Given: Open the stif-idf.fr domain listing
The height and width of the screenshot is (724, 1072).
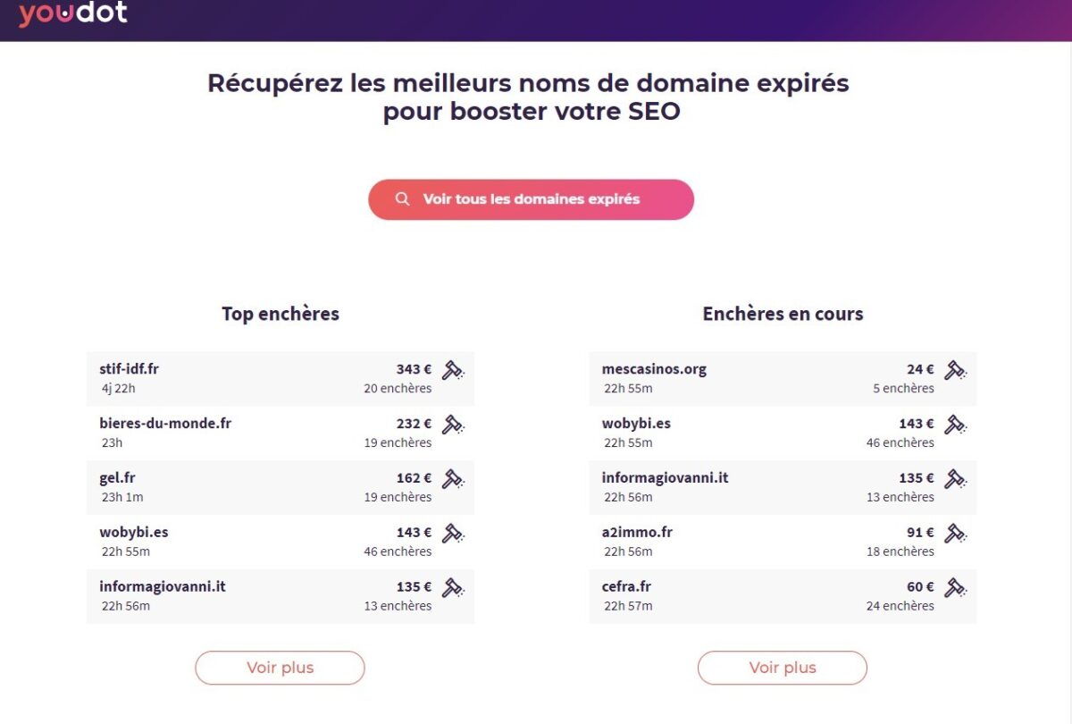Looking at the screenshot, I should click(x=129, y=369).
